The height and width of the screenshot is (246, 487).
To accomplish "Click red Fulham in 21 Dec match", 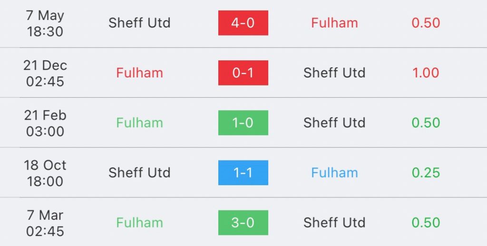I will click(139, 73).
